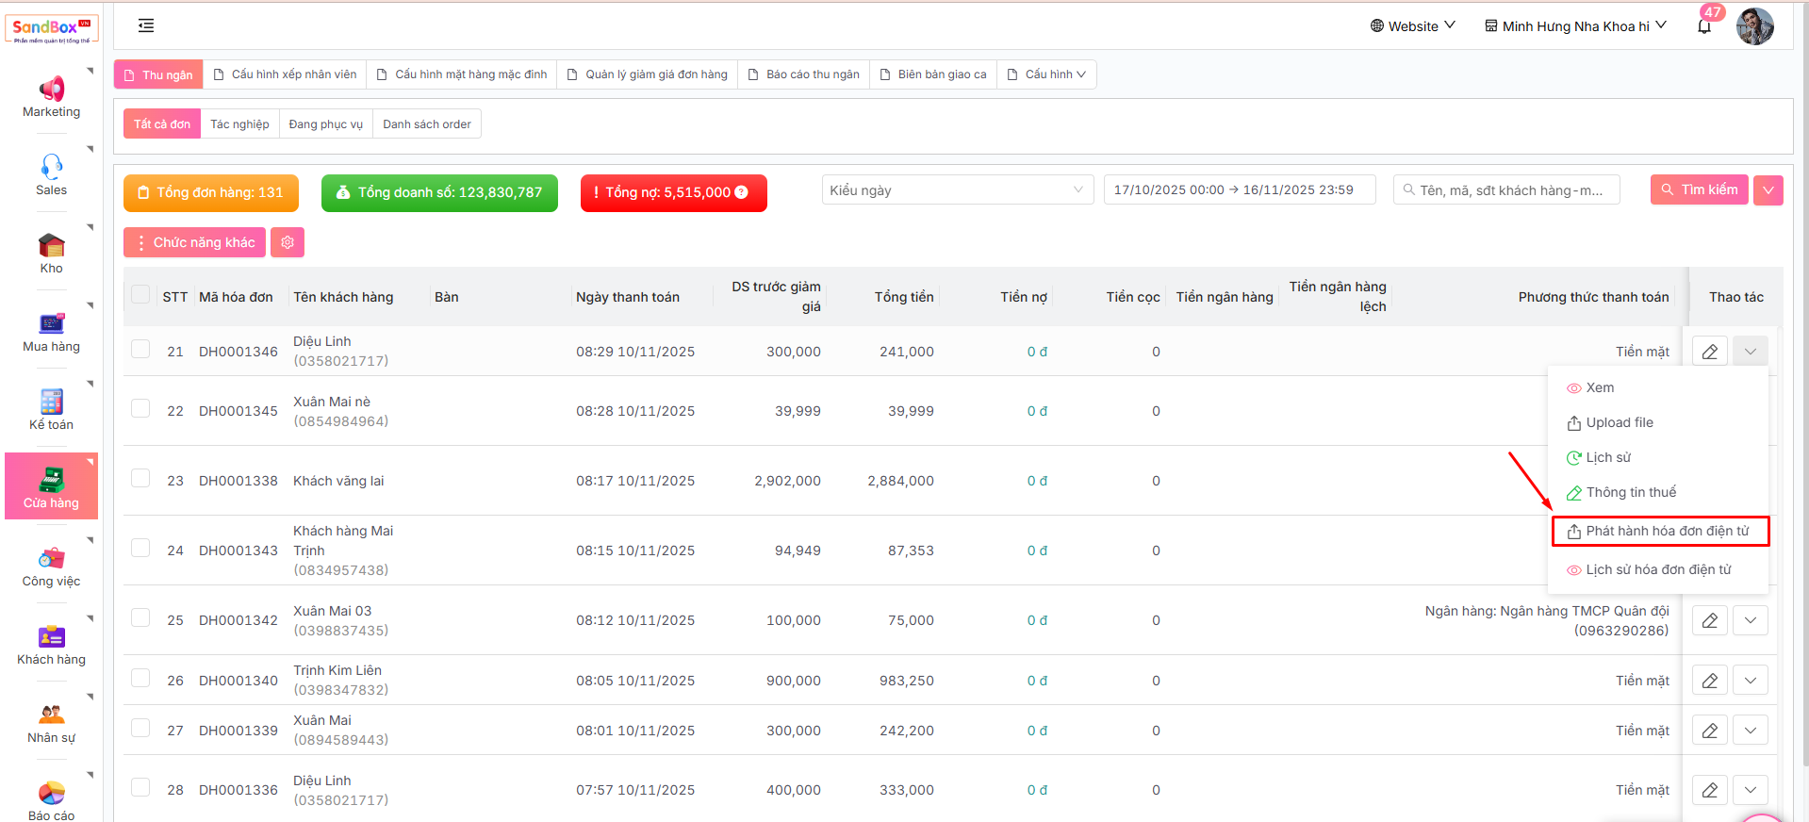This screenshot has width=1809, height=822.
Task: Click edit pencil for order DH0001346
Action: pos(1709,352)
